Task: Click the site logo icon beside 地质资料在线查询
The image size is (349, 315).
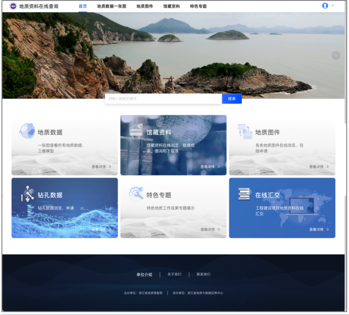Action: click(x=13, y=6)
